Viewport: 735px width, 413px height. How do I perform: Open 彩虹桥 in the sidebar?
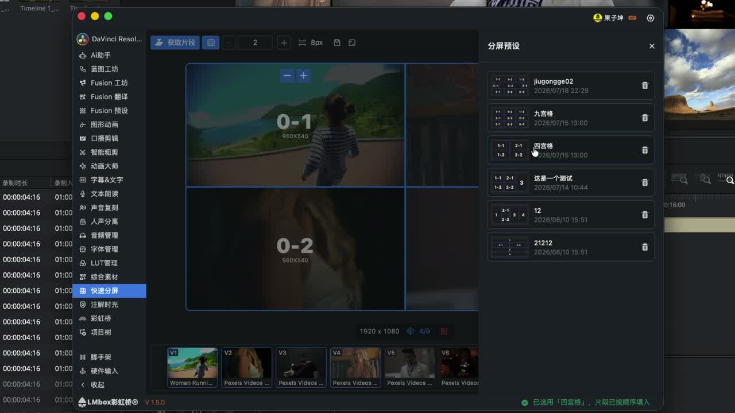109,318
